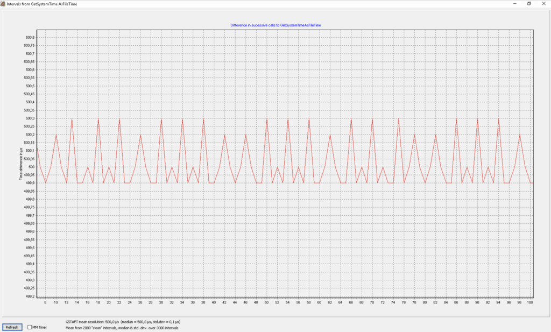Viewport: 551px width, 332px height.
Task: Click the 50 label on x-axis
Action: [x=266, y=302]
